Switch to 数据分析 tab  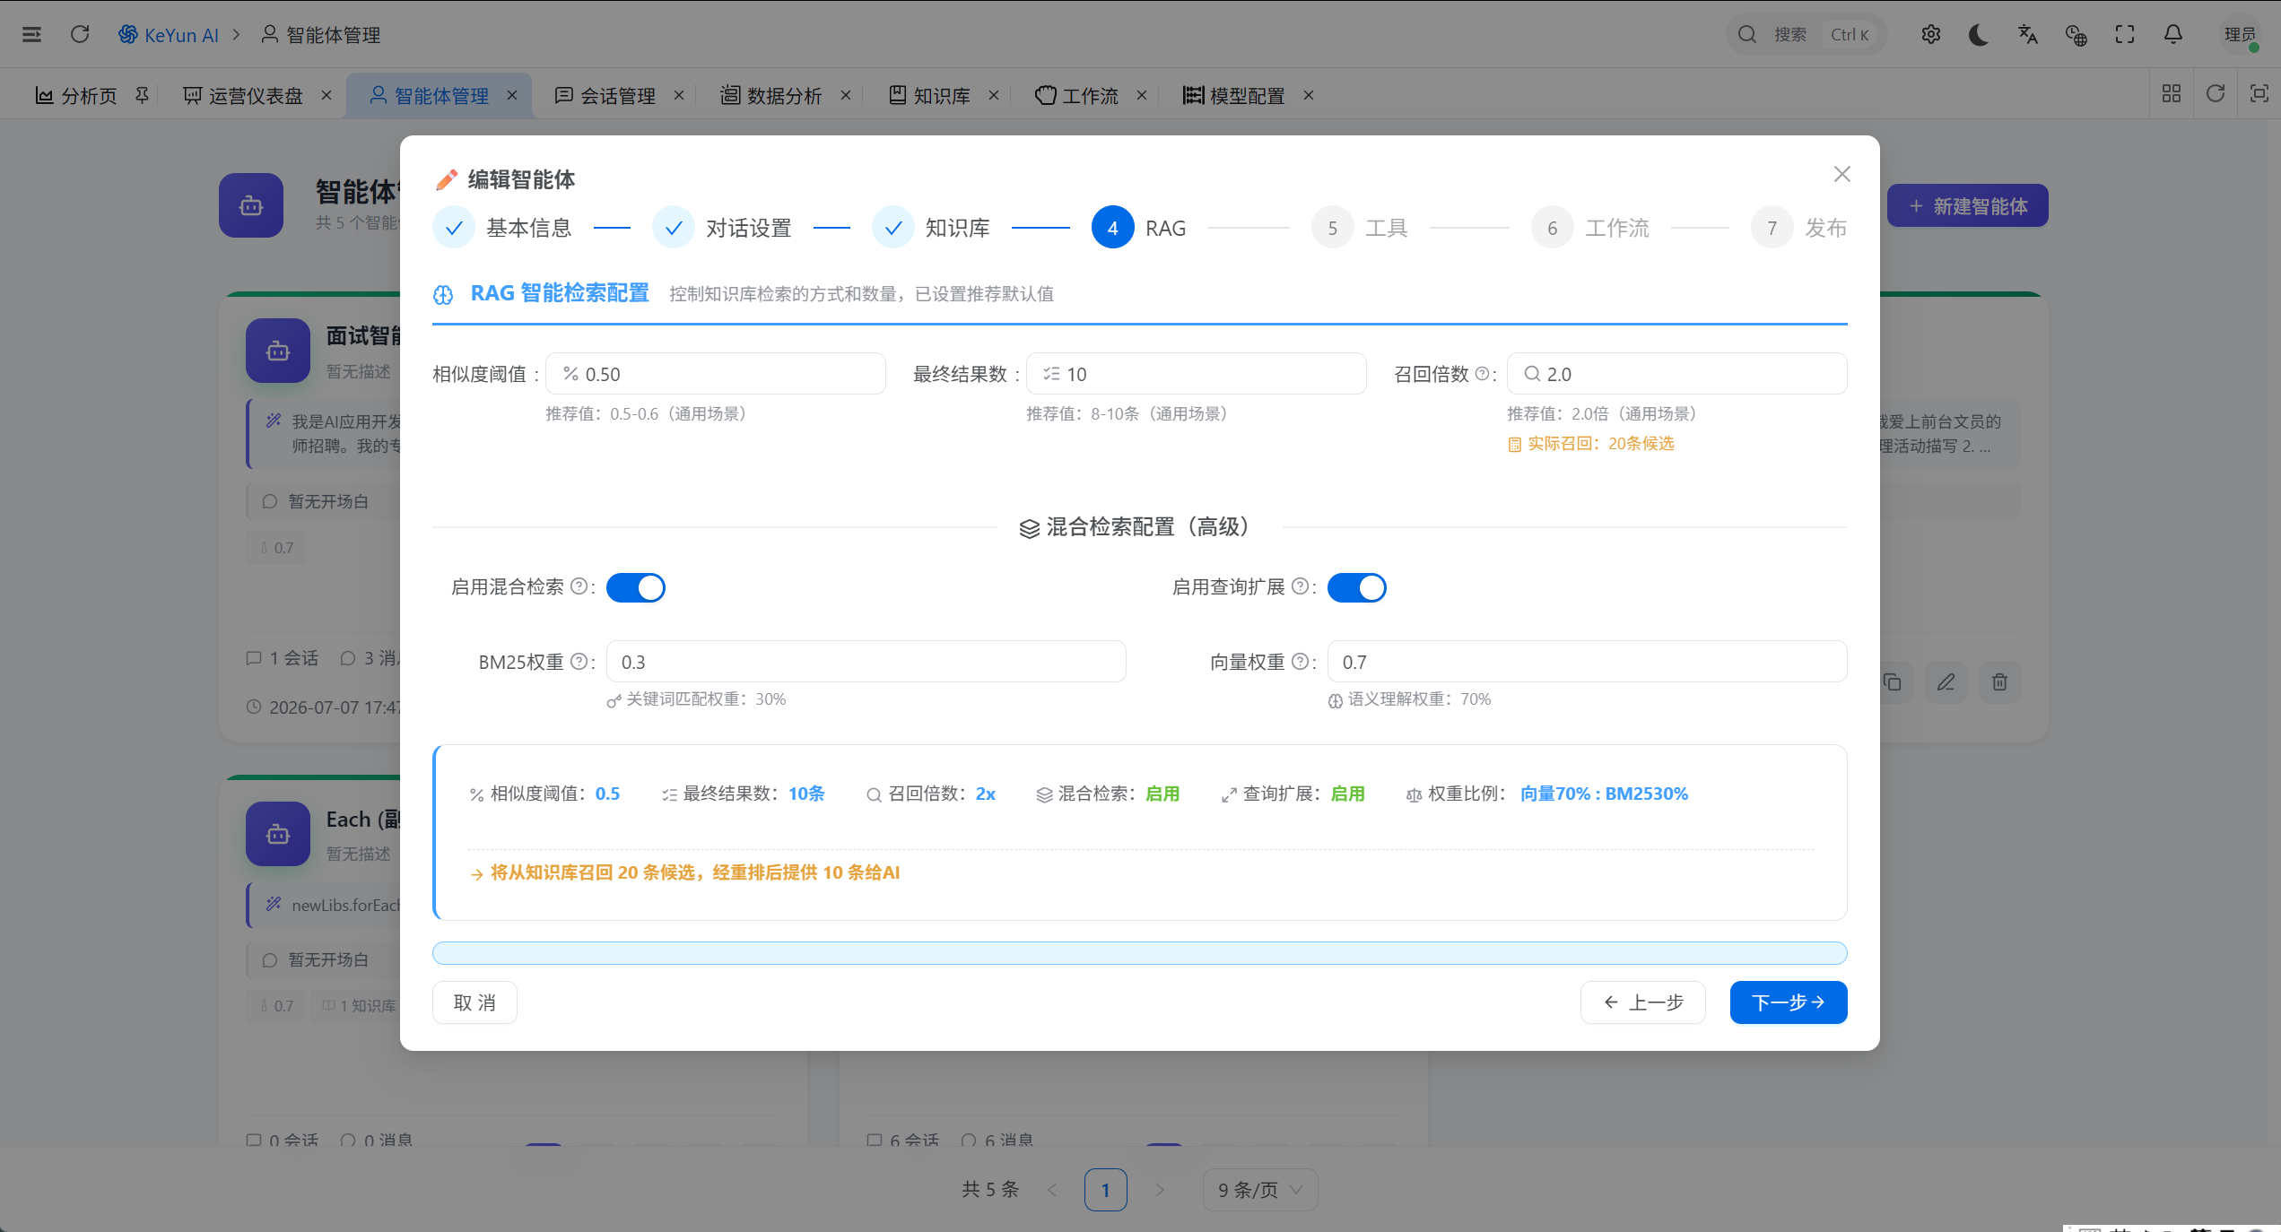pos(771,95)
